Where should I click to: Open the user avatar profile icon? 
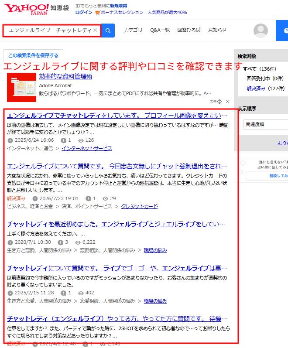(261, 31)
